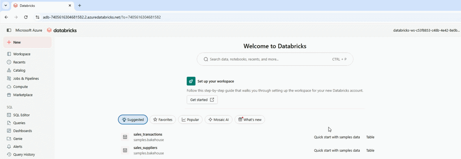Open the sales_suppliers table
461x159 pixels.
pyautogui.click(x=145, y=148)
